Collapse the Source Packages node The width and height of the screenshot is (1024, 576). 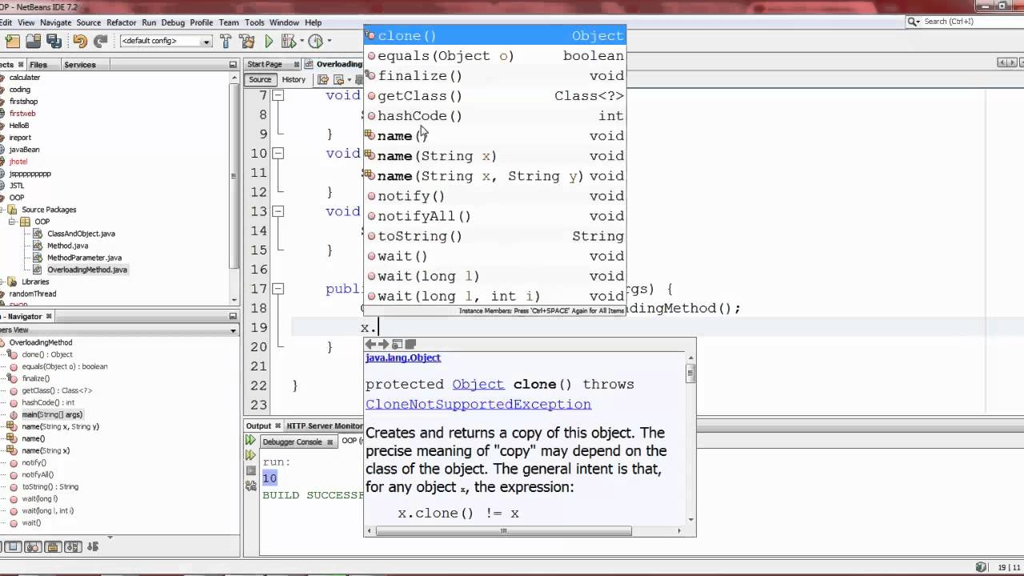pyautogui.click(x=3, y=210)
